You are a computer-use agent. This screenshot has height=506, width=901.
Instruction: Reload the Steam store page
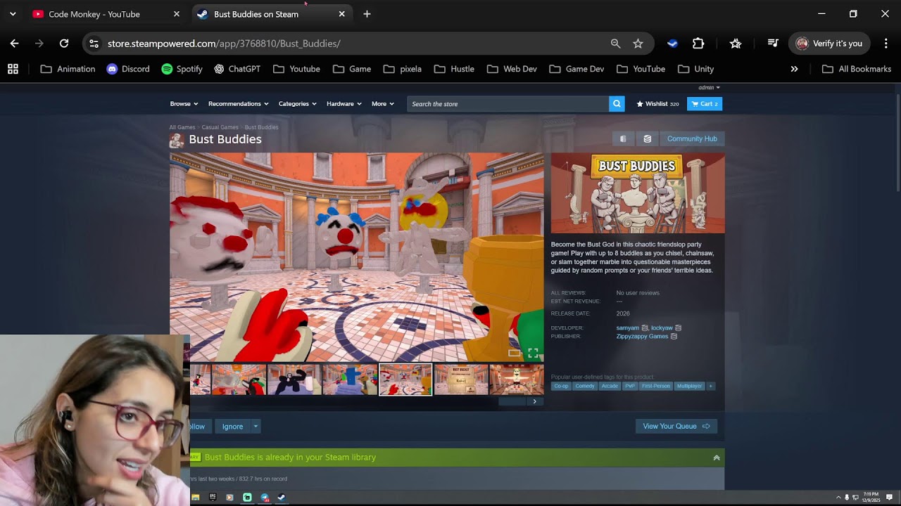pos(64,44)
